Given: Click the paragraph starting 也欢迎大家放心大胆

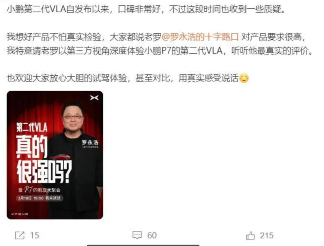Looking at the screenshot, I should coord(128,78).
